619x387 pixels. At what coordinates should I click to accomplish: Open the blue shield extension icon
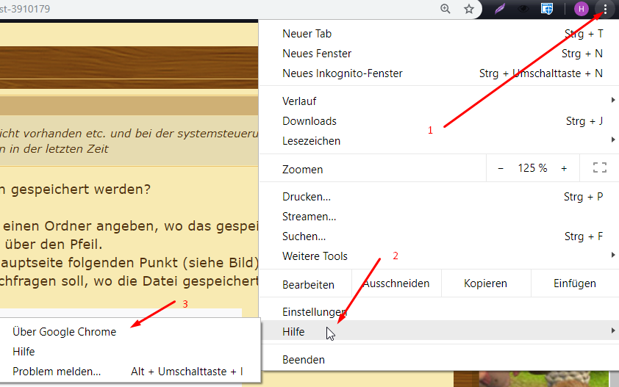[547, 9]
